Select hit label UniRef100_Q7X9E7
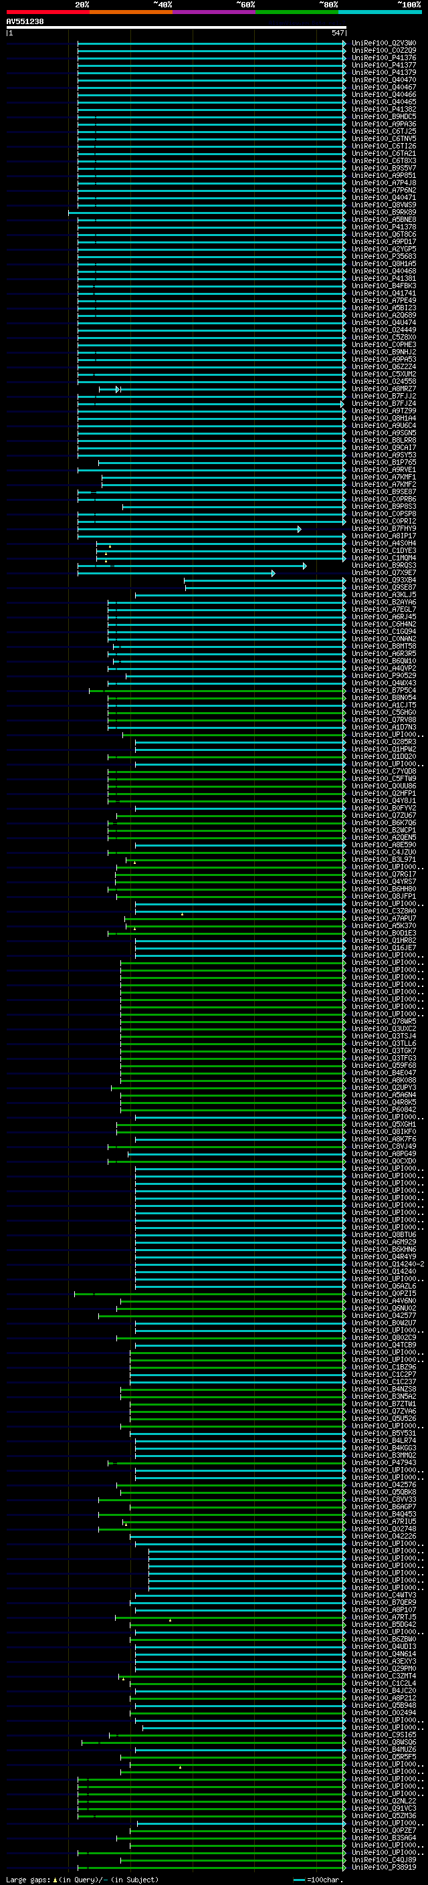The width and height of the screenshot is (428, 1885). (384, 573)
